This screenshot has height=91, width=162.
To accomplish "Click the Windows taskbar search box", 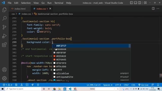I will [23, 89].
